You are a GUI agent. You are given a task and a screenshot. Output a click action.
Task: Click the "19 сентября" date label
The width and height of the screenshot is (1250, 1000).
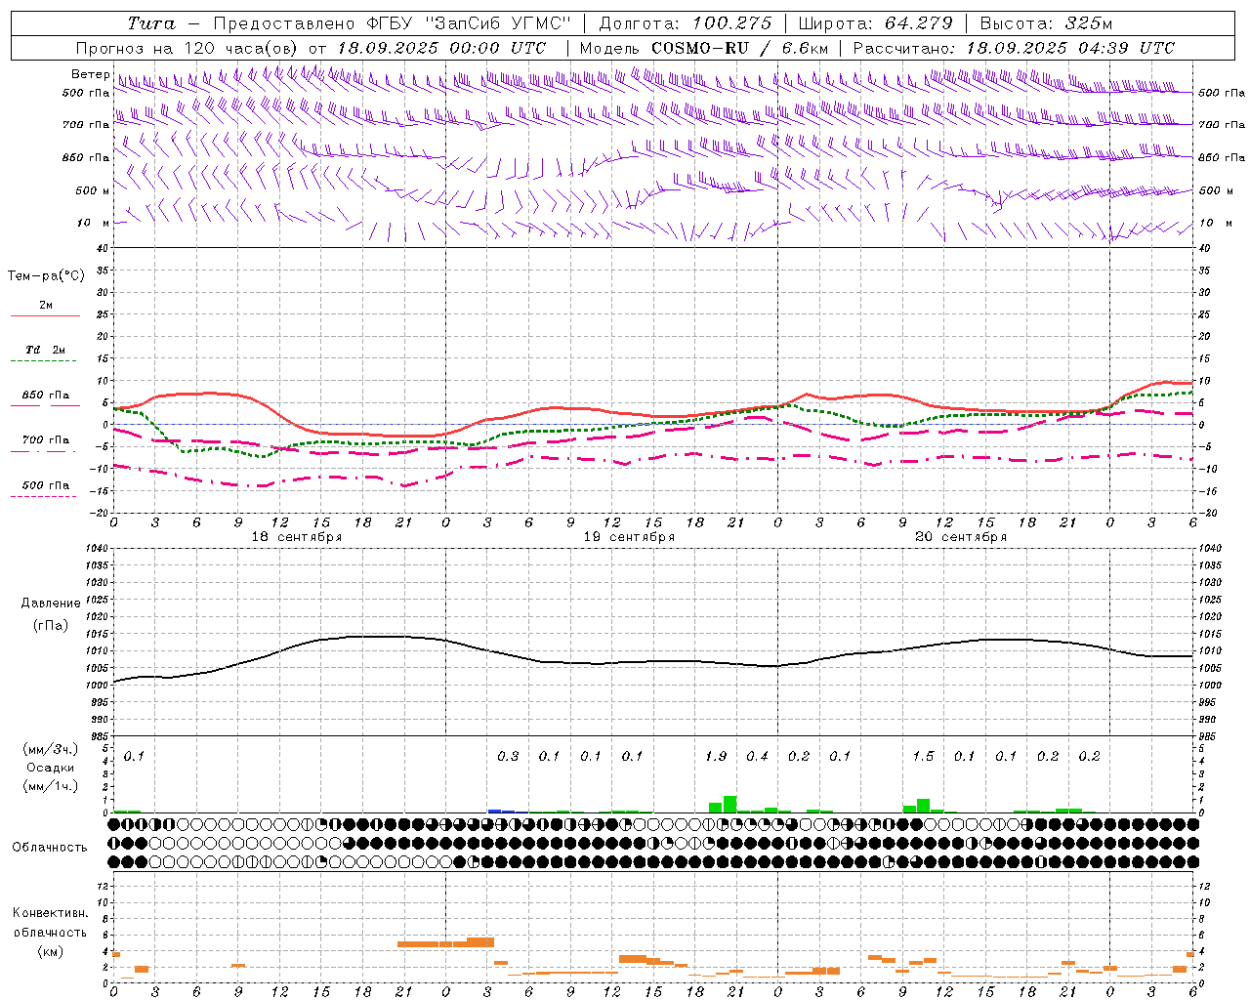click(x=629, y=537)
